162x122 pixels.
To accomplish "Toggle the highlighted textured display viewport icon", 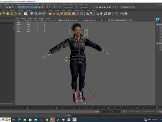I will tap(66, 20).
